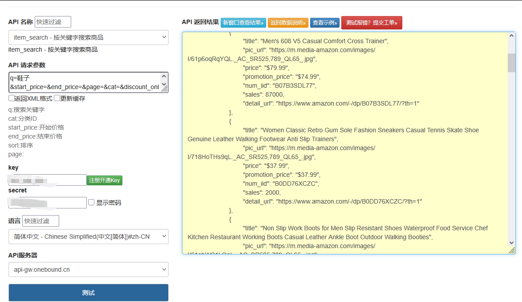Click the "promotion_price": "$74.99" line
Screen dimensions: 522x302
[282, 77]
